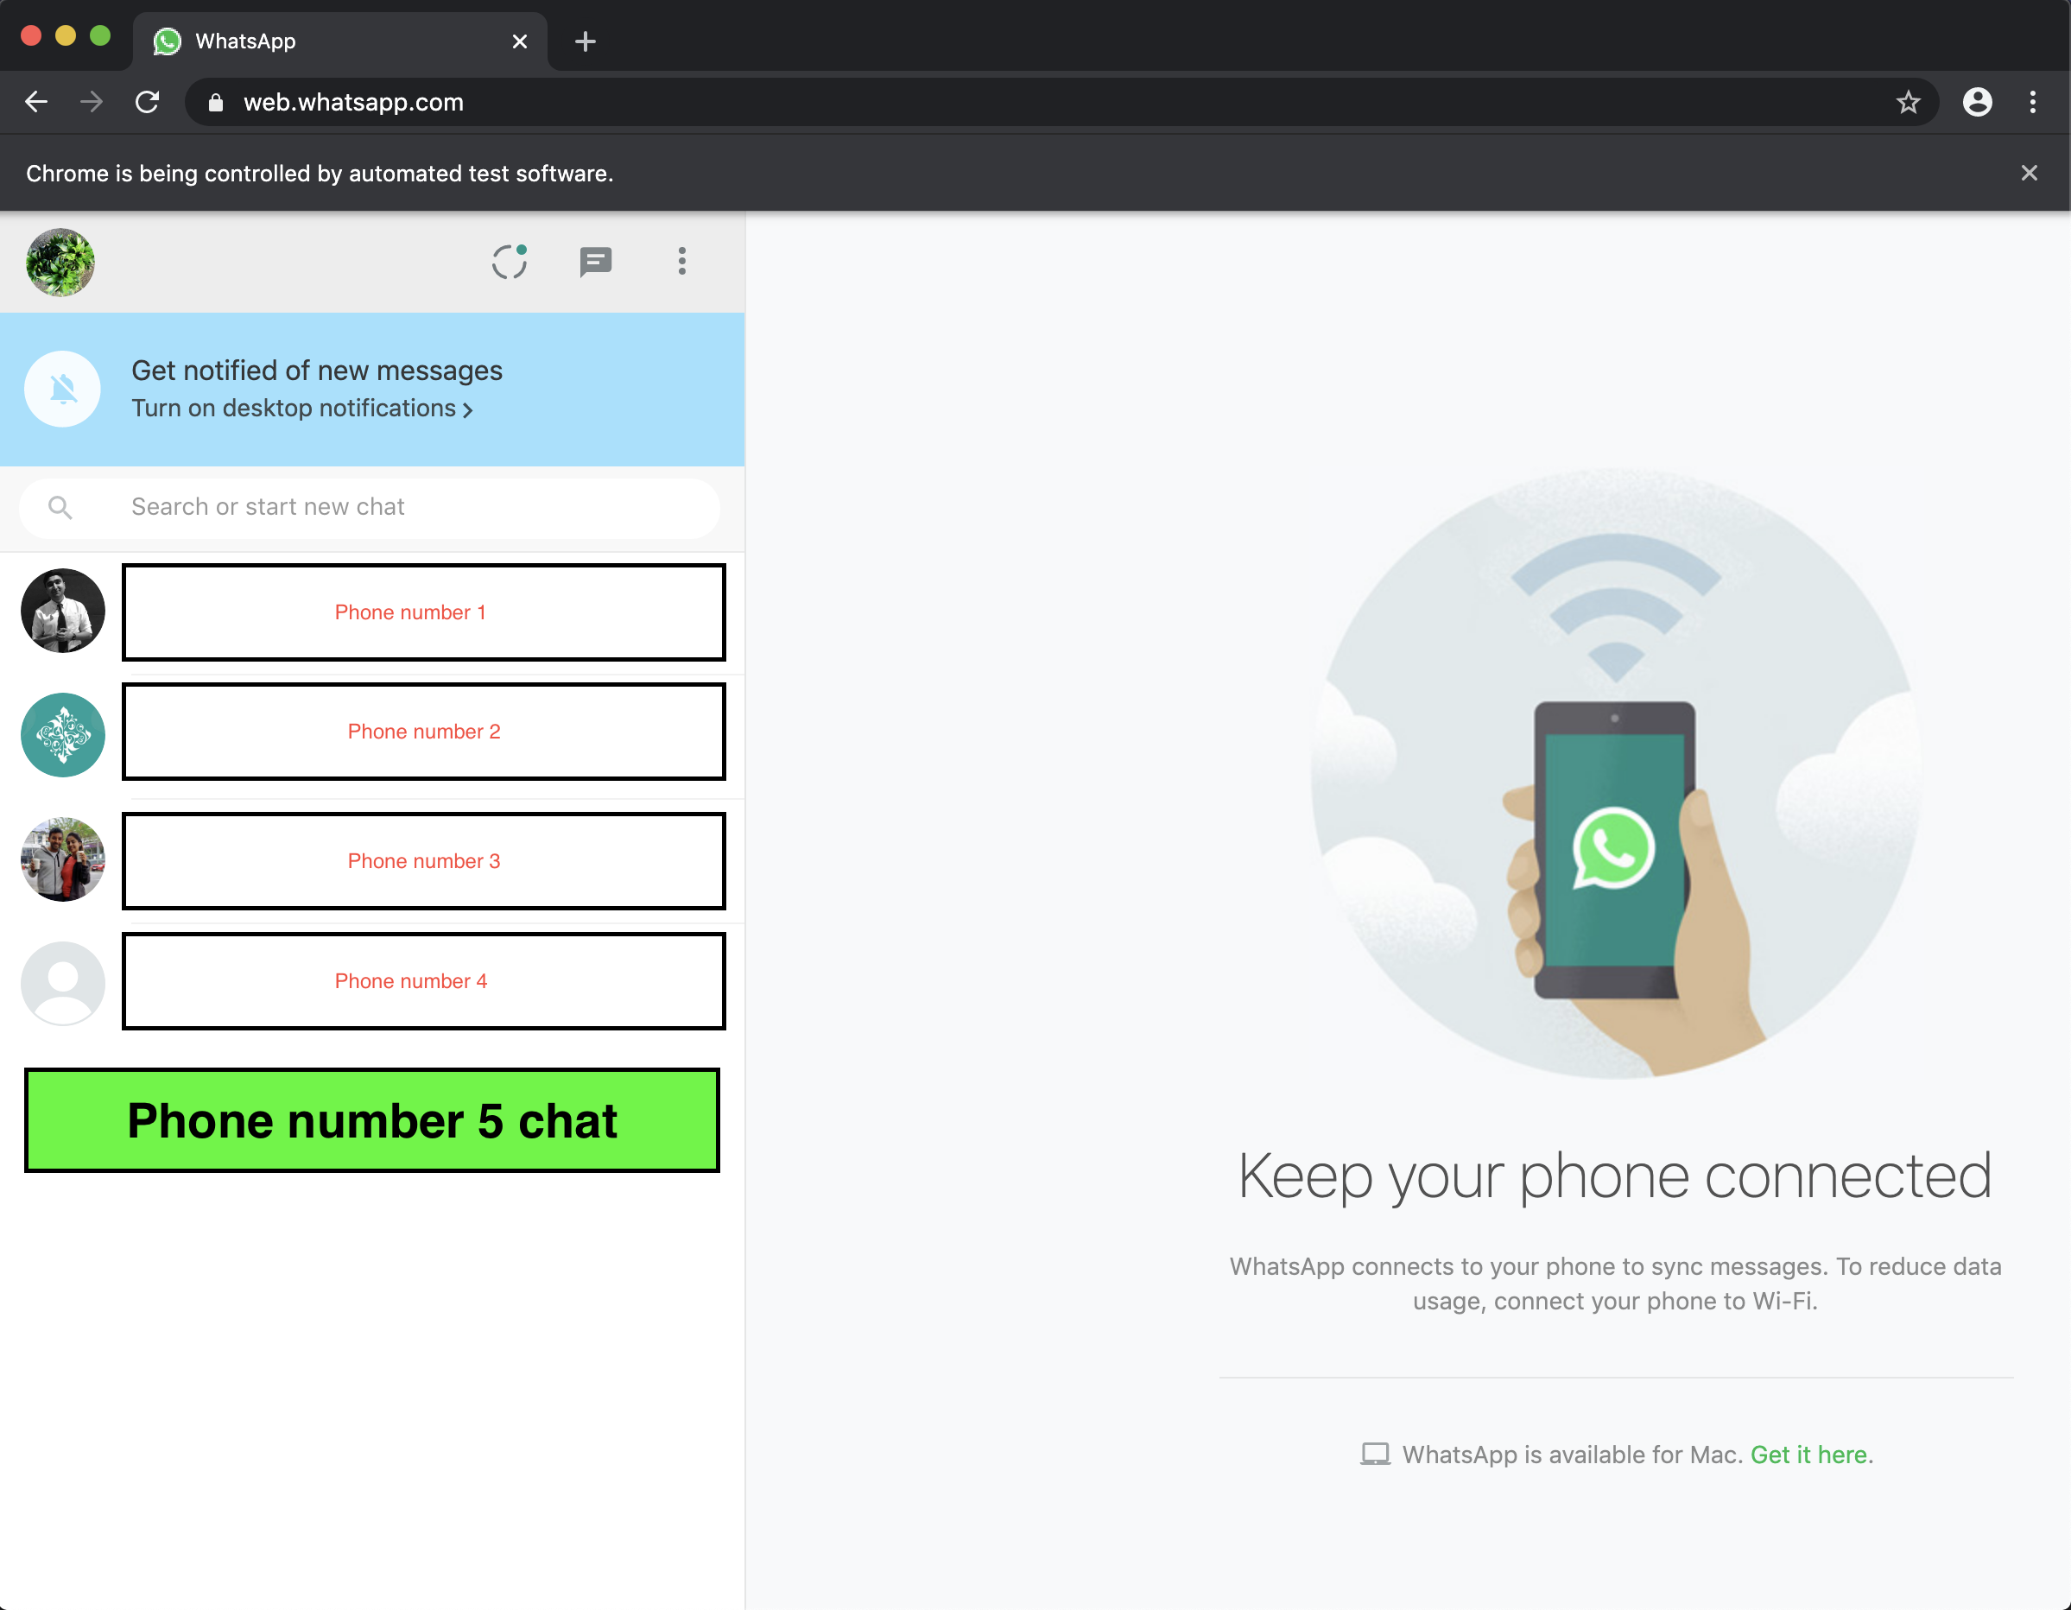Click the muted bell notification icon

pos(62,389)
